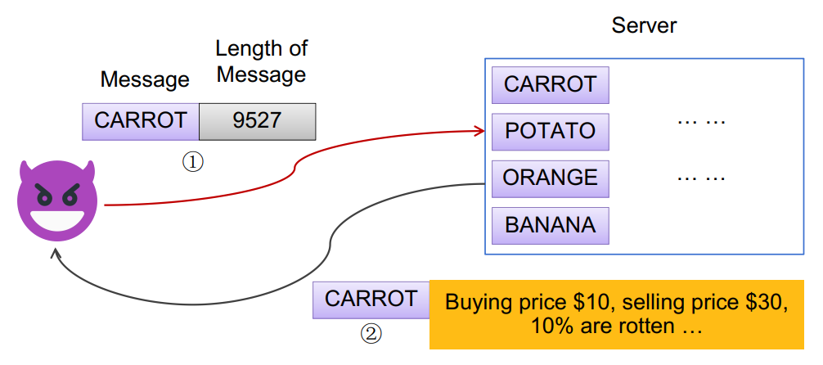Click the CARROT box in the response message

pos(371,300)
